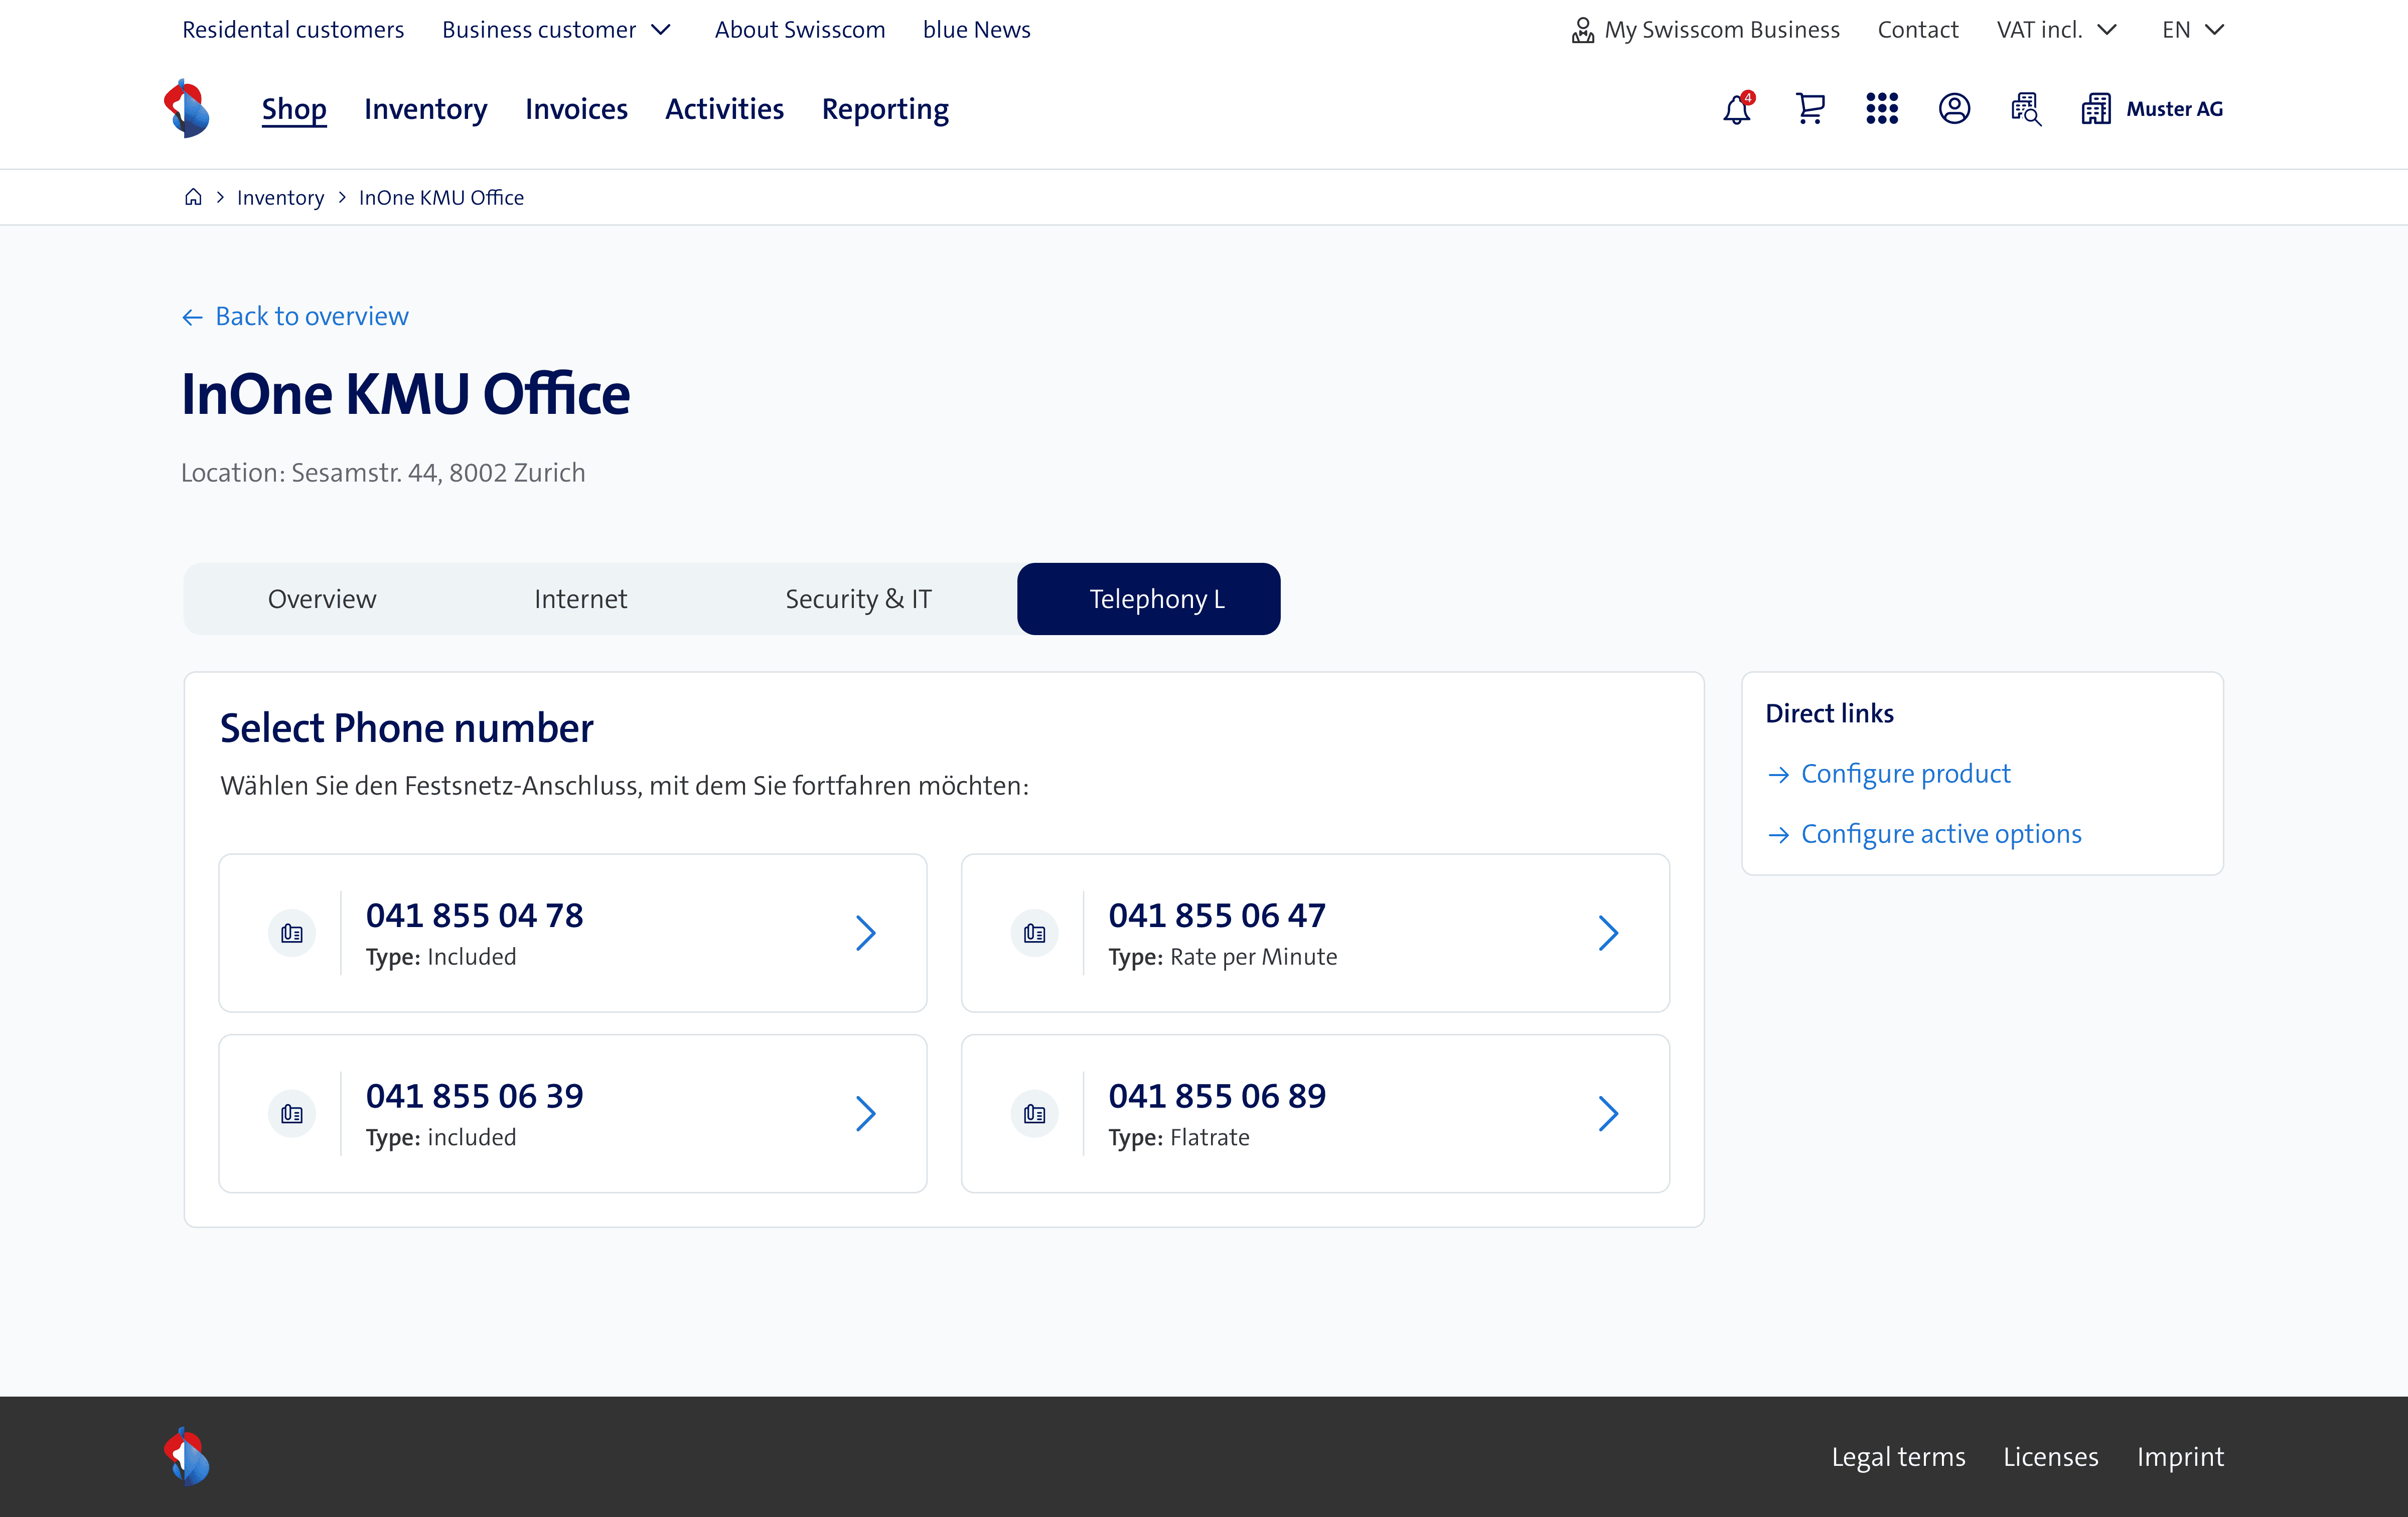Click the back arrow beside Back to overview
Image resolution: width=2408 pixels, height=1517 pixels.
pos(193,317)
